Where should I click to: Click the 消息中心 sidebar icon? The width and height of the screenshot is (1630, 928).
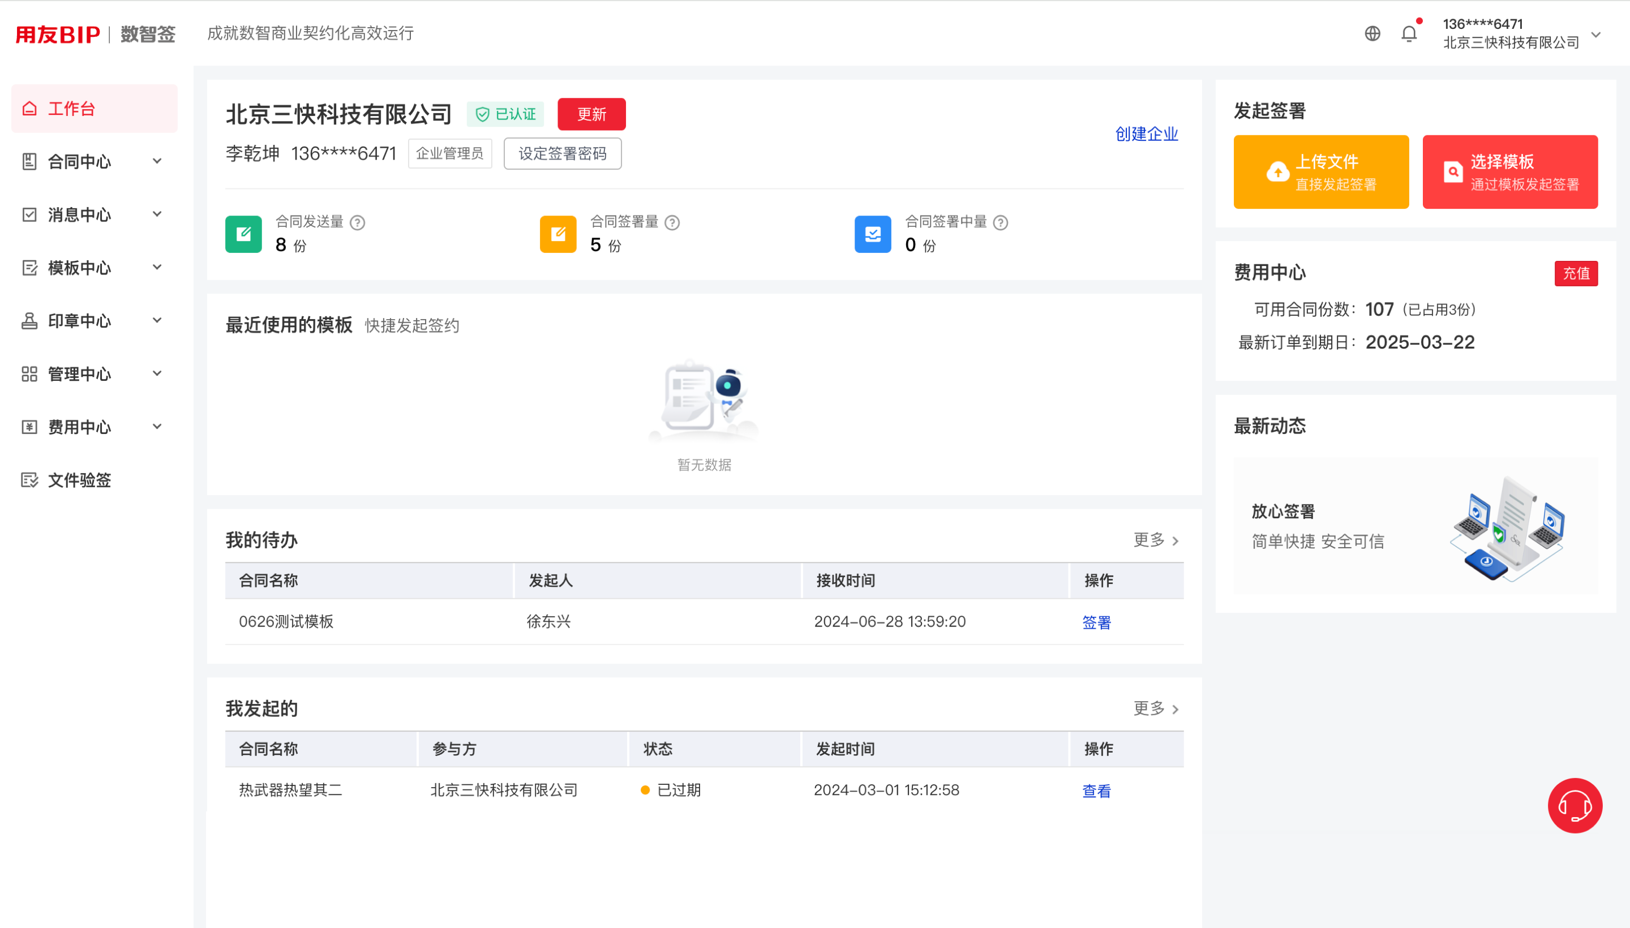tap(29, 214)
